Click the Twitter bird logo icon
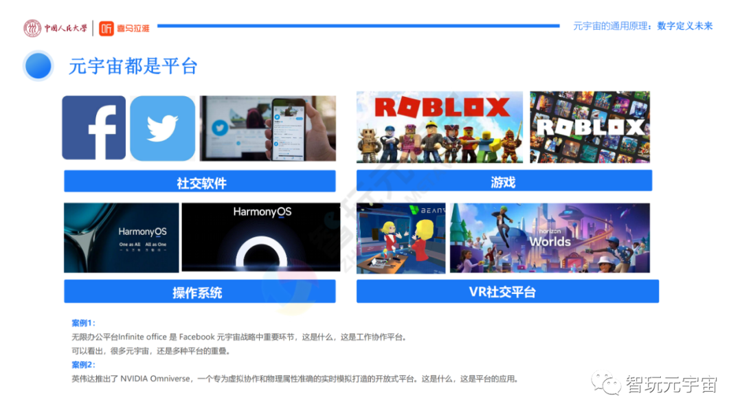The image size is (742, 417). point(162,128)
